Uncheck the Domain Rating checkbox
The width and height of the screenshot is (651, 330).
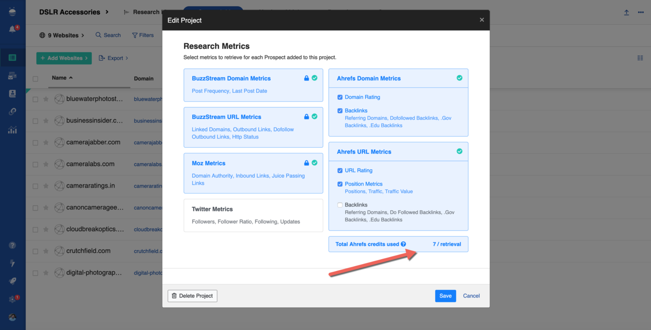point(340,97)
